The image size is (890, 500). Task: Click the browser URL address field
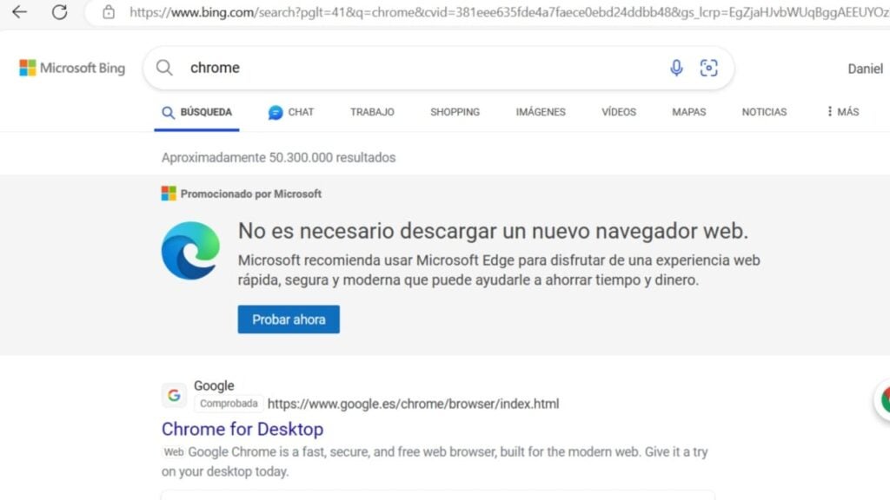pyautogui.click(x=504, y=12)
